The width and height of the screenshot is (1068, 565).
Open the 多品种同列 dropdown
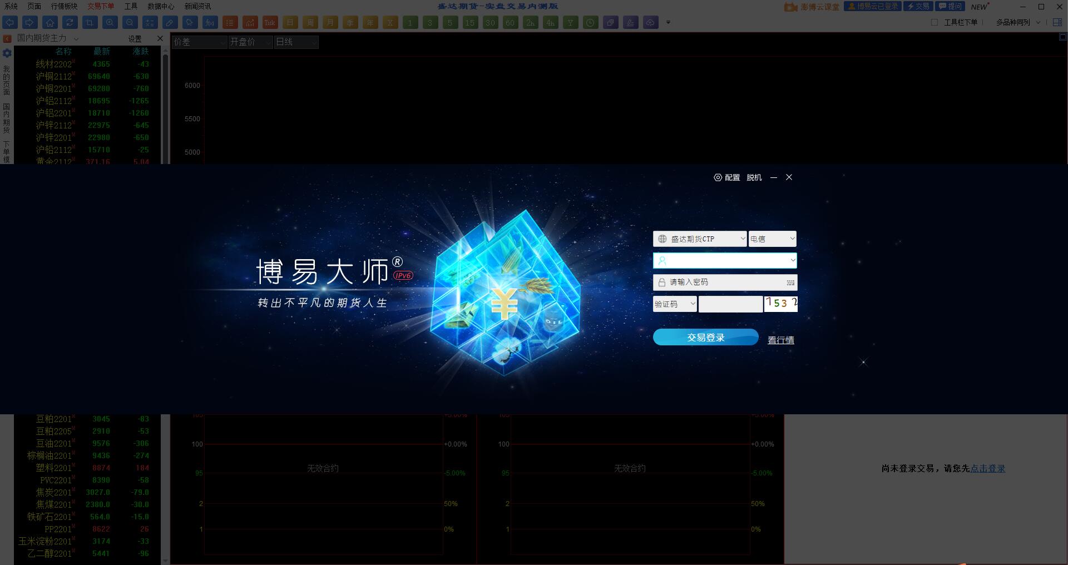(x=1018, y=22)
